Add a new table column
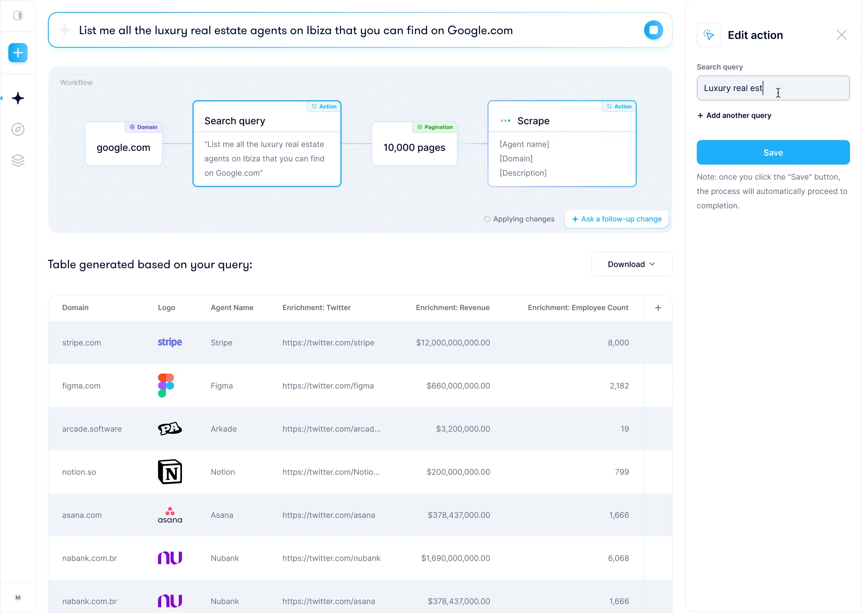862x613 pixels. point(658,308)
